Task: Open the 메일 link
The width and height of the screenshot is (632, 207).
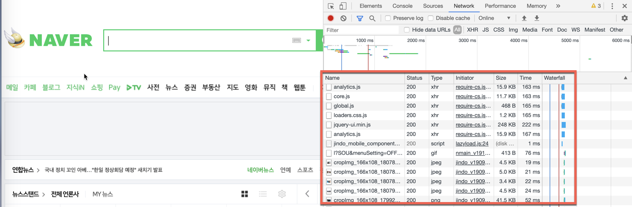Action: pos(12,87)
